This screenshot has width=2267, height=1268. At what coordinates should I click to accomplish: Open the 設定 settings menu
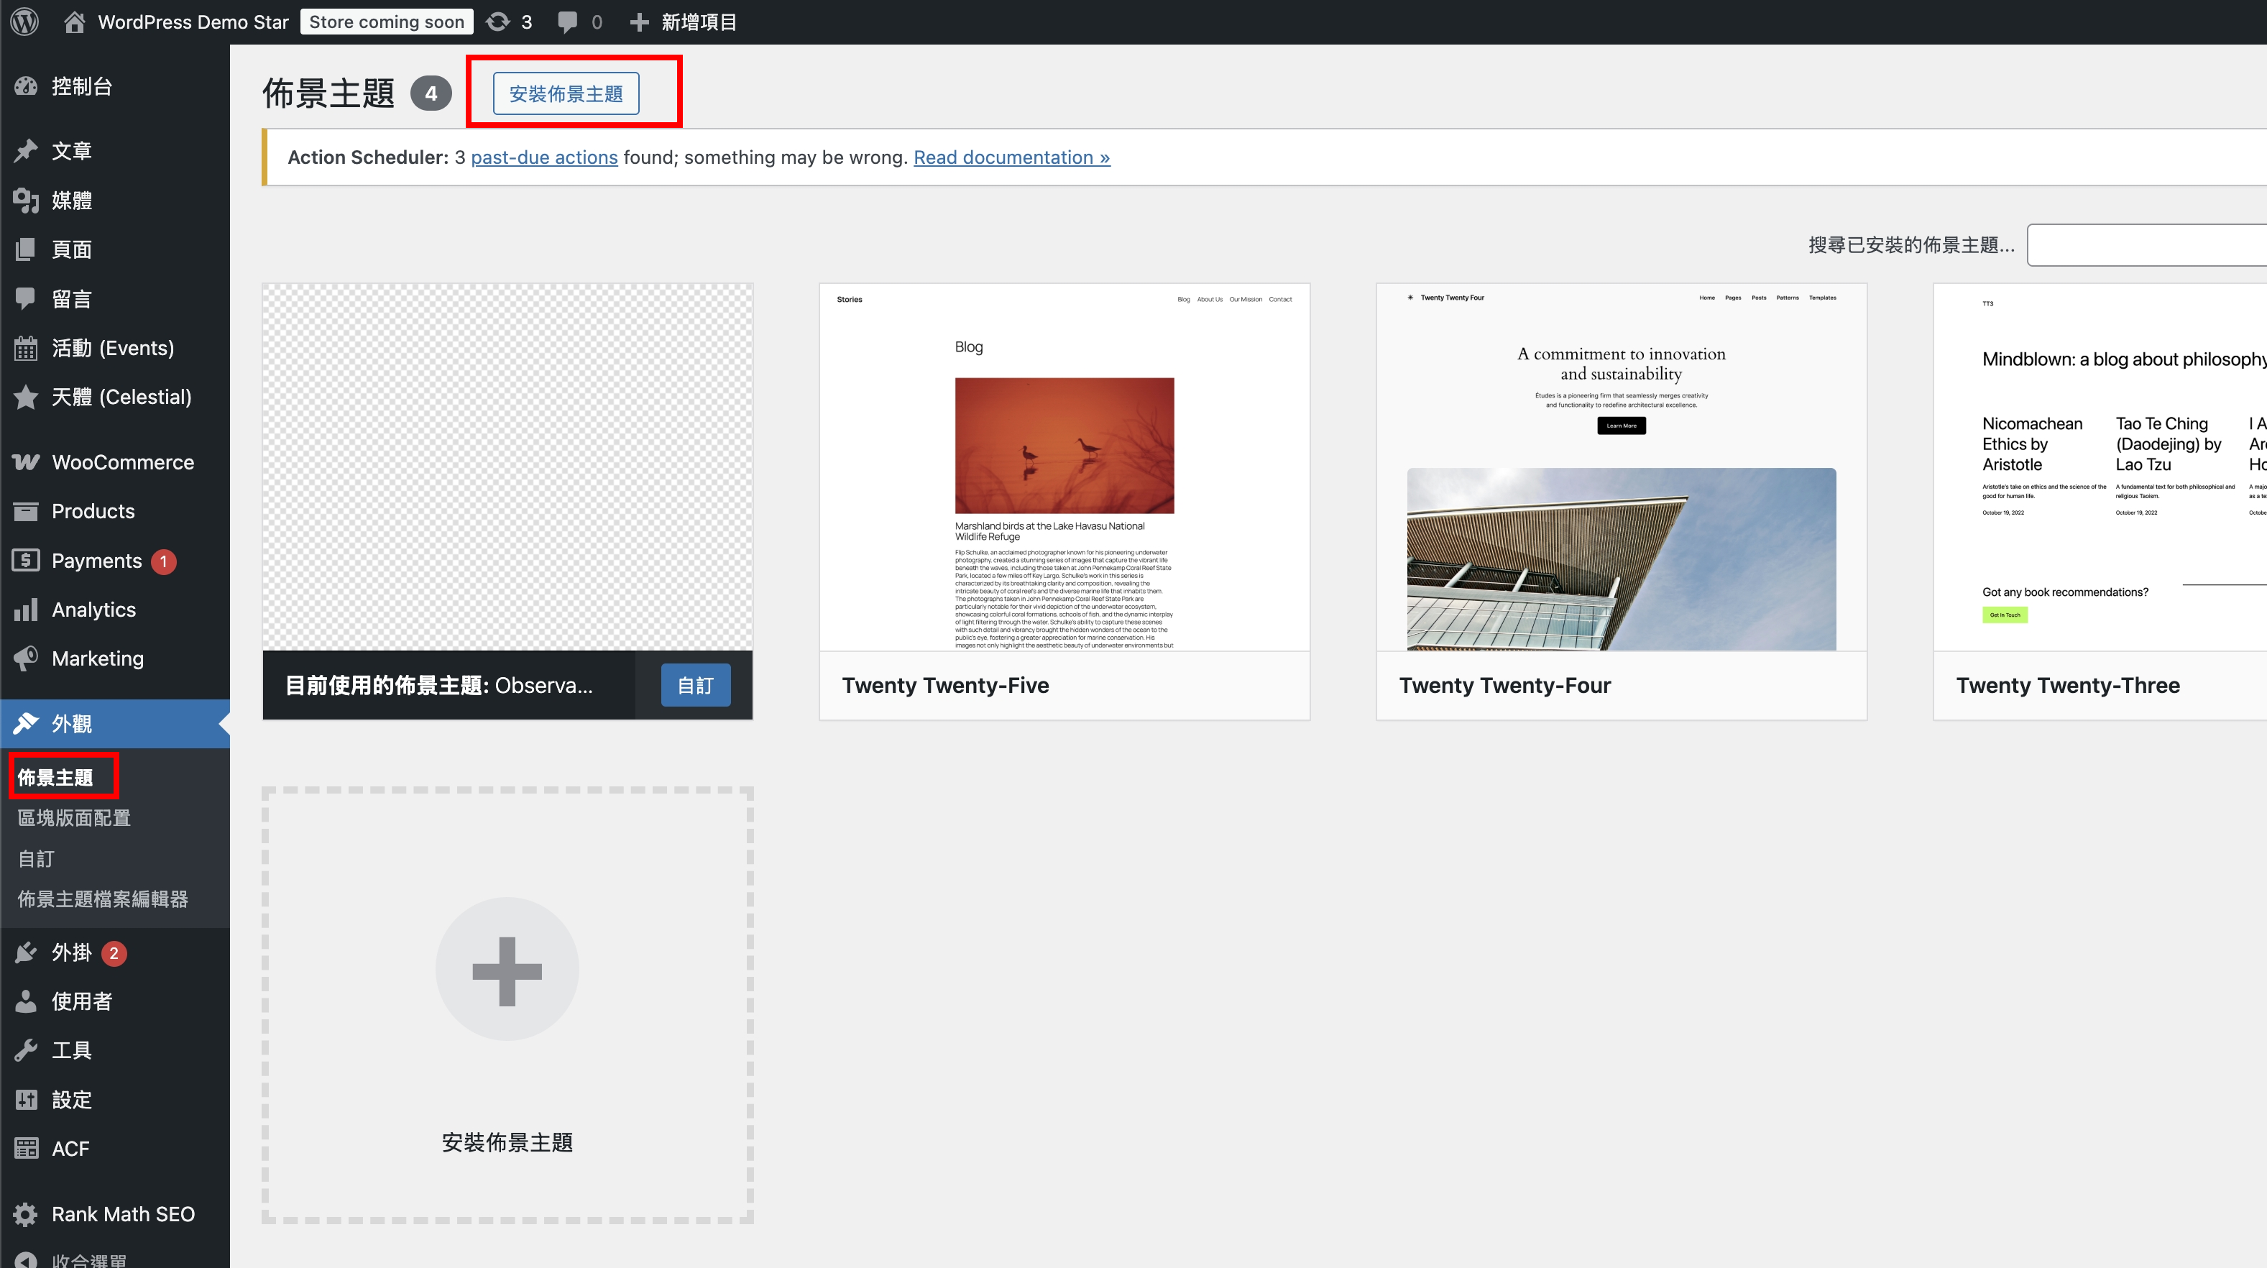(71, 1099)
